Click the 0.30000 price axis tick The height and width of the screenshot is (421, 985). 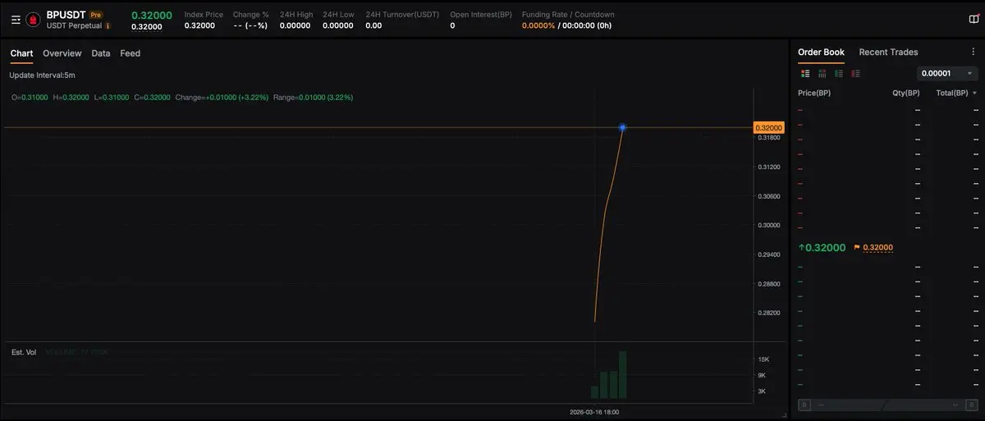[x=769, y=225]
